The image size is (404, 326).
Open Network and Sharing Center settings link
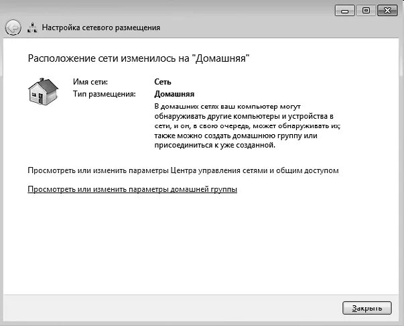(183, 170)
